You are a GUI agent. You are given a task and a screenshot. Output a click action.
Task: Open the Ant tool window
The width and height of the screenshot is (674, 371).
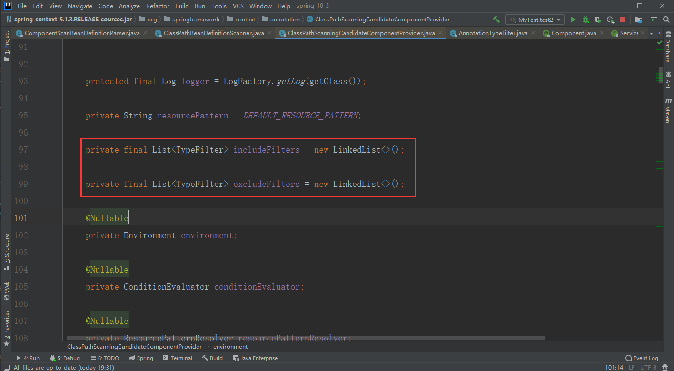(668, 79)
